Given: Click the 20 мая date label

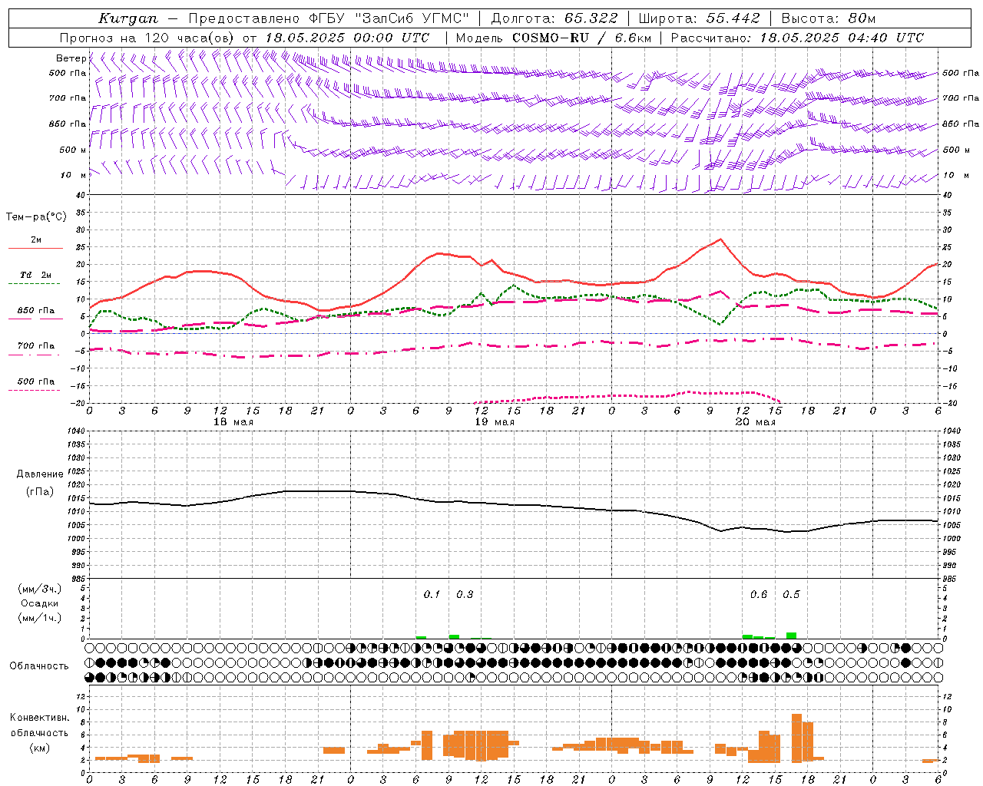Looking at the screenshot, I should (756, 422).
